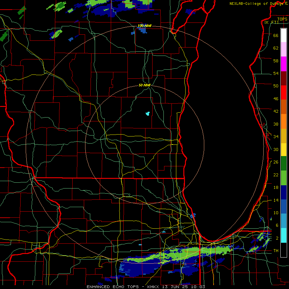Select the 54 scale label
Viewport: 289px width, 289px height.
[x=276, y=73]
